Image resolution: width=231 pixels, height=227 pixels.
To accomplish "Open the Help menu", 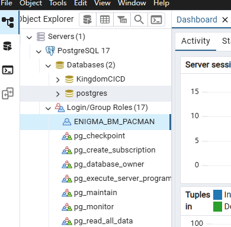I will pos(161,3).
